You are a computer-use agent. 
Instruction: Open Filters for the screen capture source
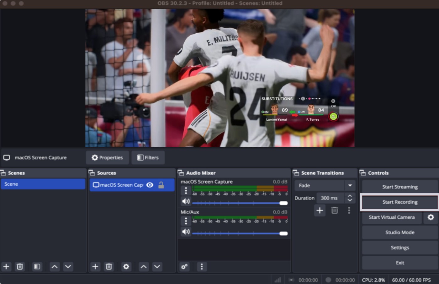[148, 157]
